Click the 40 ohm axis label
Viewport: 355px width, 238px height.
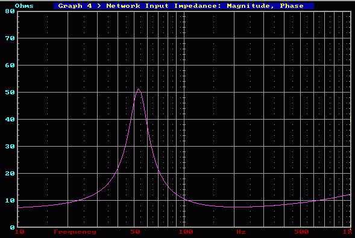pyautogui.click(x=10, y=120)
